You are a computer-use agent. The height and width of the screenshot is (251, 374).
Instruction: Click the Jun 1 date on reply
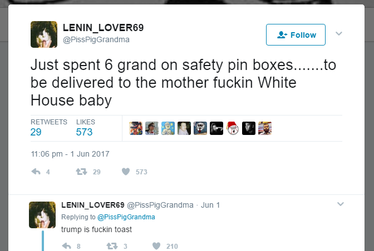click(210, 205)
